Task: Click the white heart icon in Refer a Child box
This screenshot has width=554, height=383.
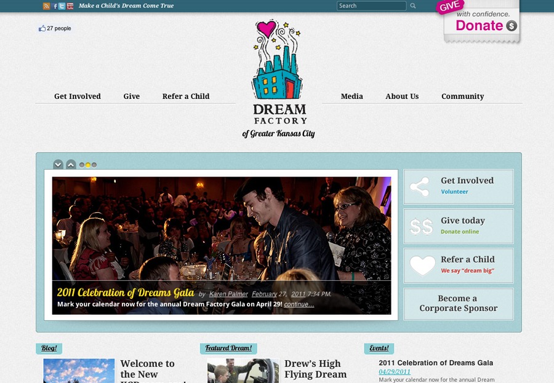Action: coord(422,266)
